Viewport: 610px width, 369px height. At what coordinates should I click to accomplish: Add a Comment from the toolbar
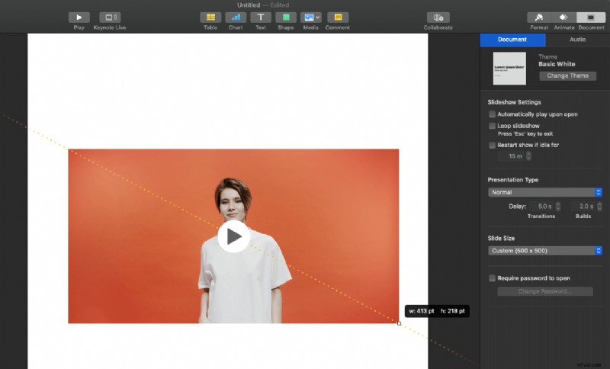tap(338, 18)
